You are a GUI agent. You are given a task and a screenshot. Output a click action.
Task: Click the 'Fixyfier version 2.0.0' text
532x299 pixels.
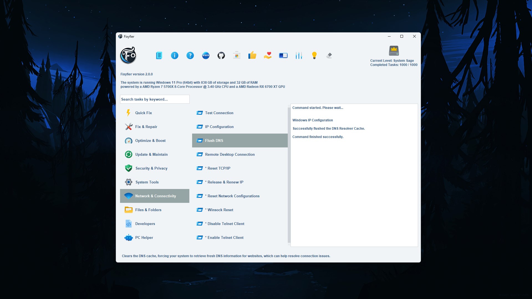[x=137, y=74]
